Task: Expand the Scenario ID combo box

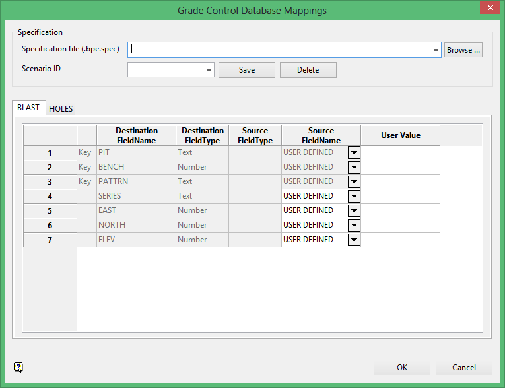Action: (x=209, y=70)
